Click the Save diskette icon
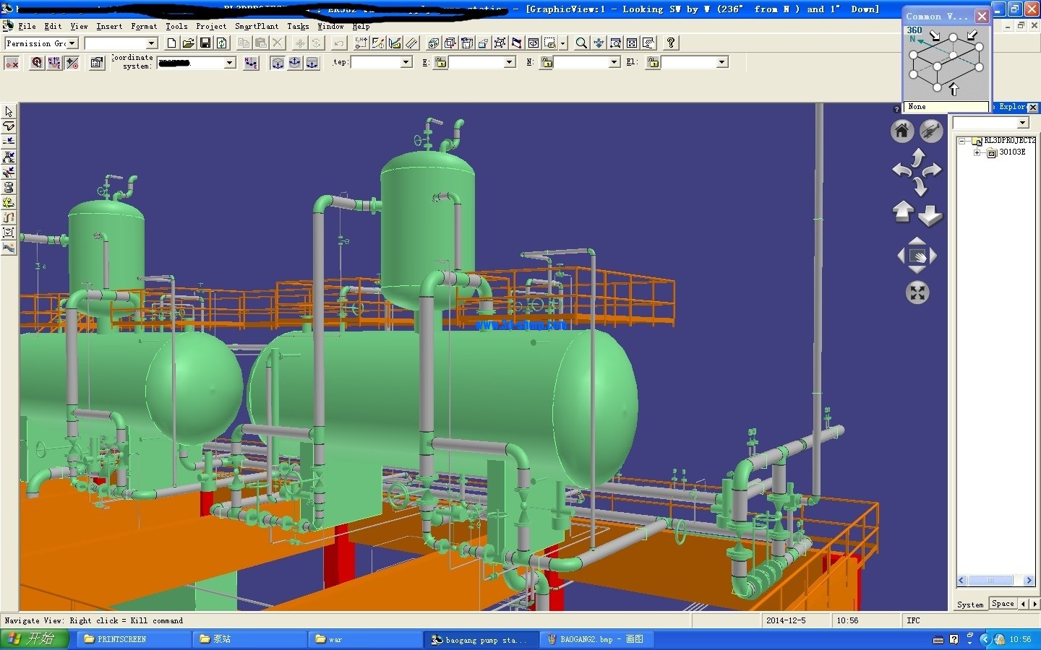1041x650 pixels. click(x=205, y=43)
